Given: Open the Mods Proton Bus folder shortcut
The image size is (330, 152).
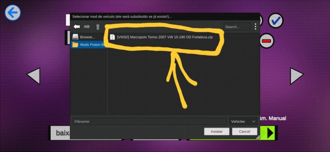Looking at the screenshot, I should point(89,45).
